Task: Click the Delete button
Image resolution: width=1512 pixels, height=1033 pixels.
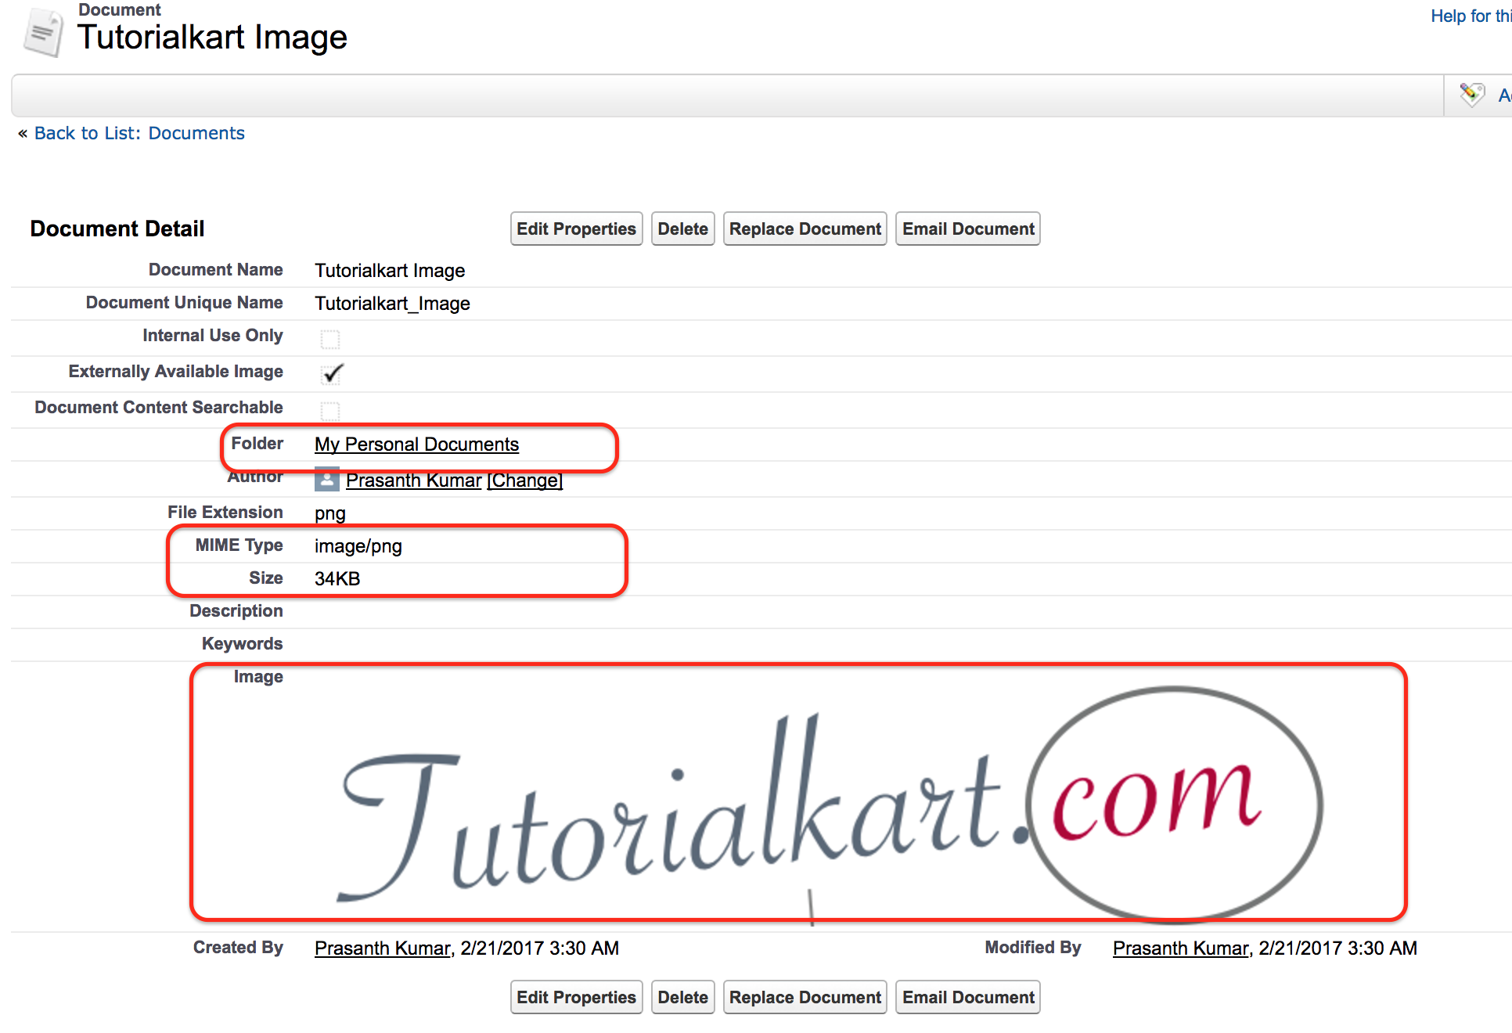Action: click(682, 229)
